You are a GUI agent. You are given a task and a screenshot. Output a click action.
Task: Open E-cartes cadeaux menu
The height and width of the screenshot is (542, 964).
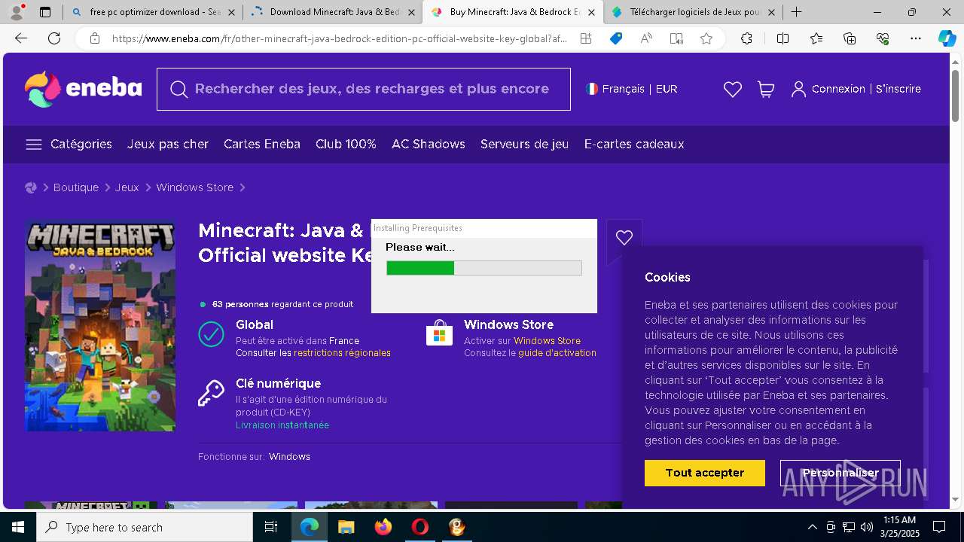tap(634, 144)
